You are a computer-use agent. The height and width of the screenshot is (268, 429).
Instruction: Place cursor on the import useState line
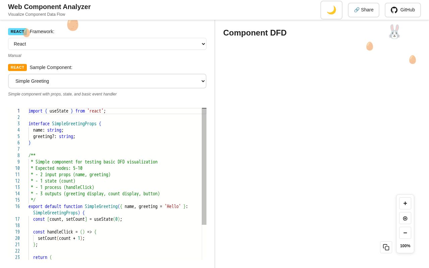point(67,111)
